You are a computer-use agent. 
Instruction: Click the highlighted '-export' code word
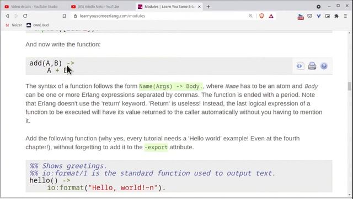(x=156, y=148)
